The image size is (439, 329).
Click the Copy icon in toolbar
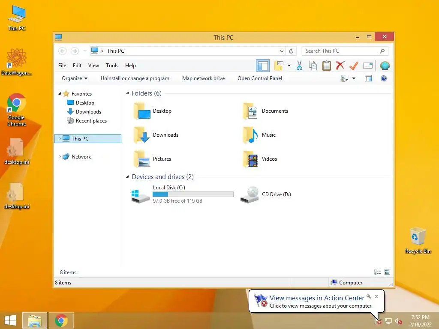[313, 66]
